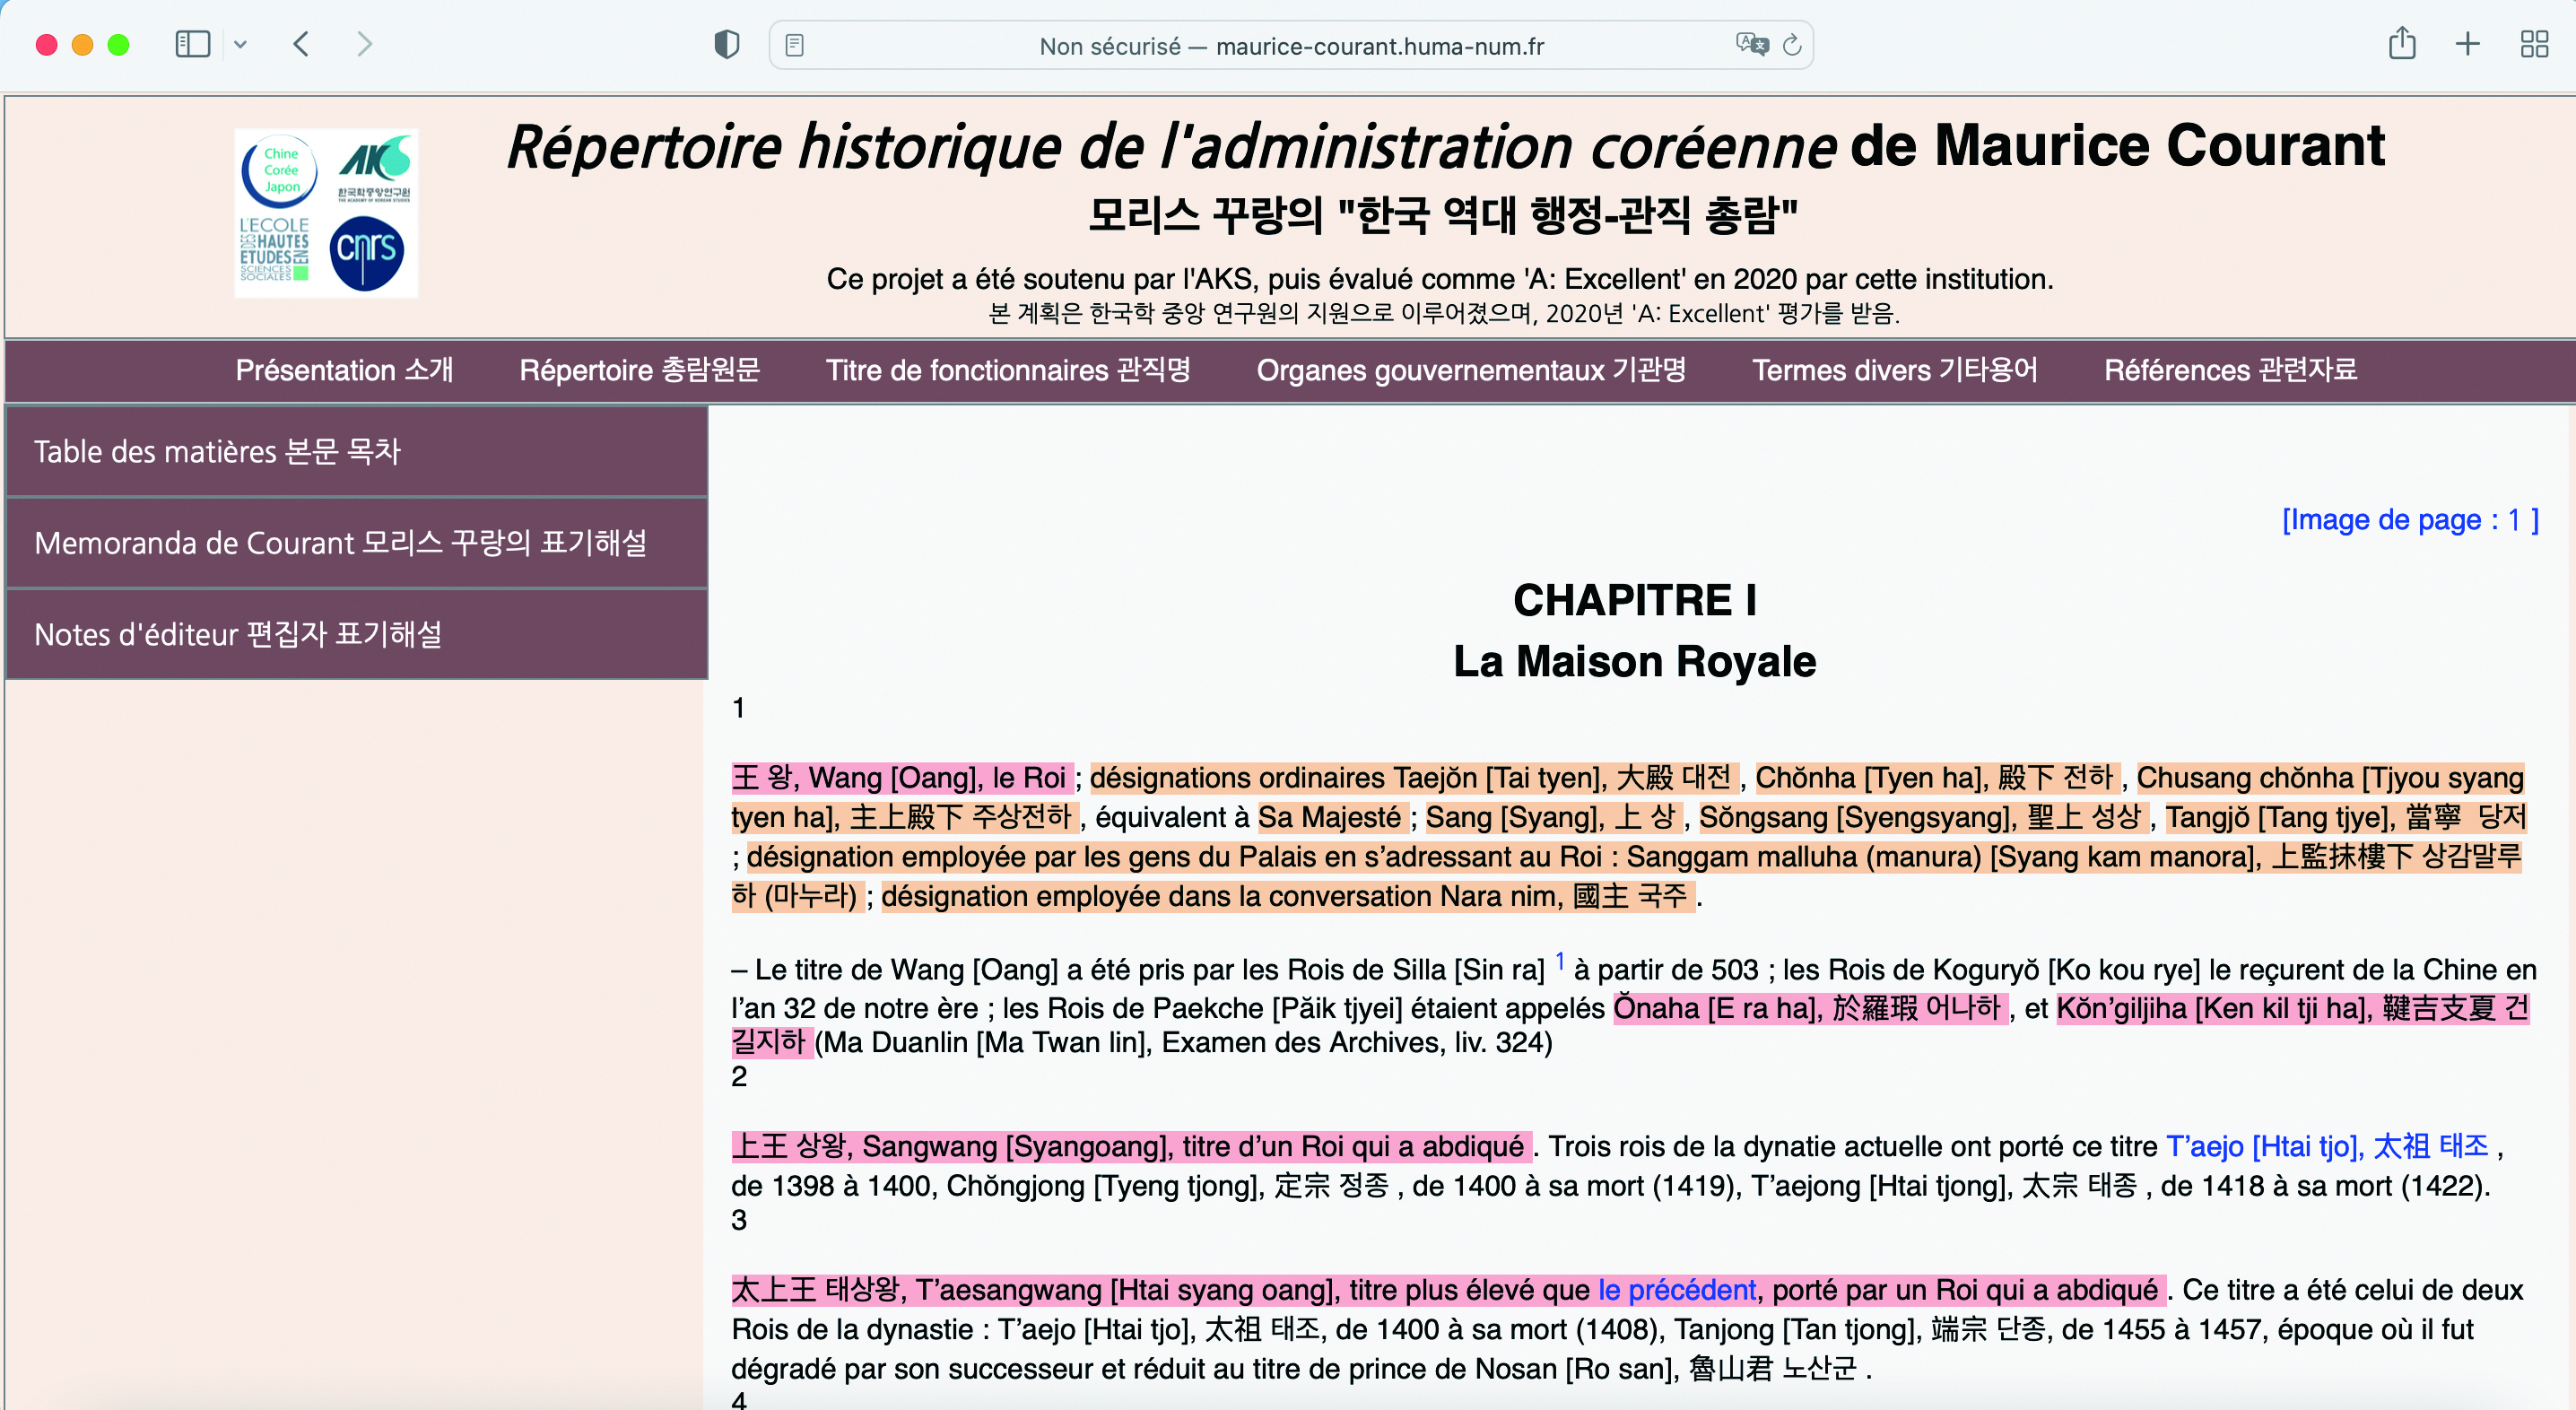Click highlighted 太上王 태상왕 entry
This screenshot has width=2576, height=1410.
click(1449, 1290)
